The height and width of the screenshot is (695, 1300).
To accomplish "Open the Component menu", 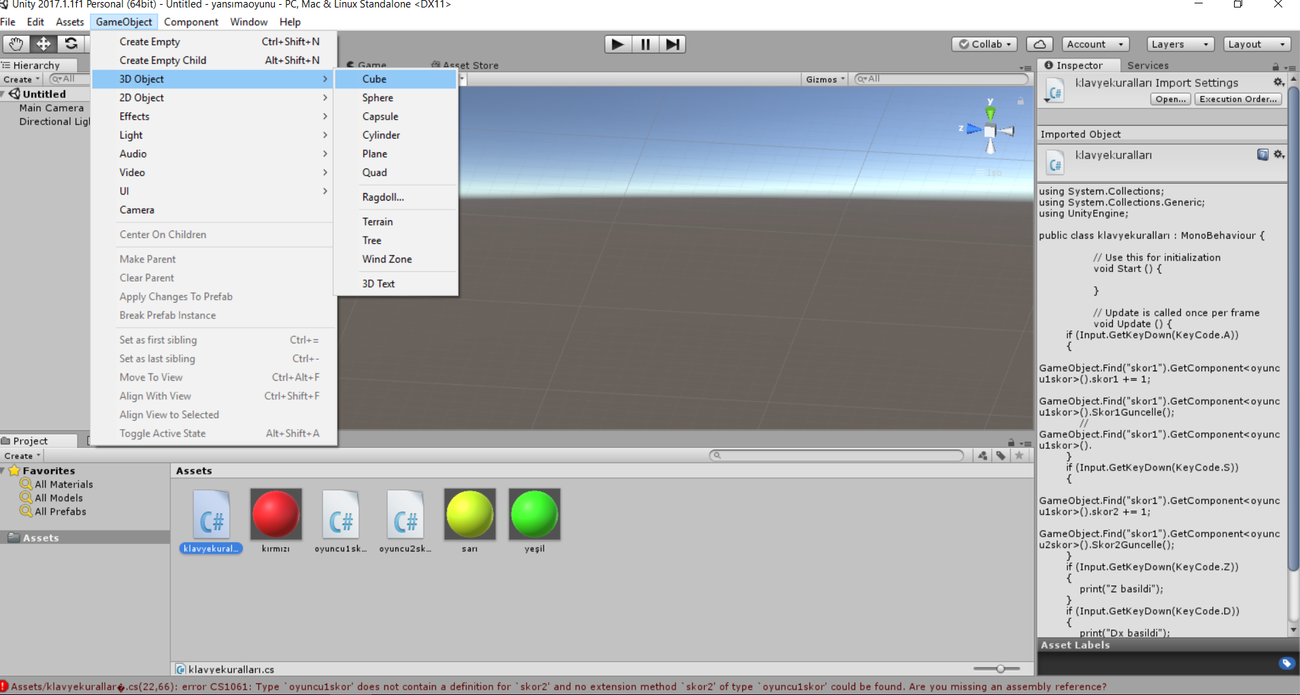I will [x=190, y=22].
